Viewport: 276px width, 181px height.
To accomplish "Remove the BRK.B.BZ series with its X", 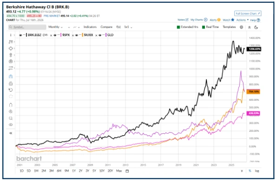I will pos(51,35).
